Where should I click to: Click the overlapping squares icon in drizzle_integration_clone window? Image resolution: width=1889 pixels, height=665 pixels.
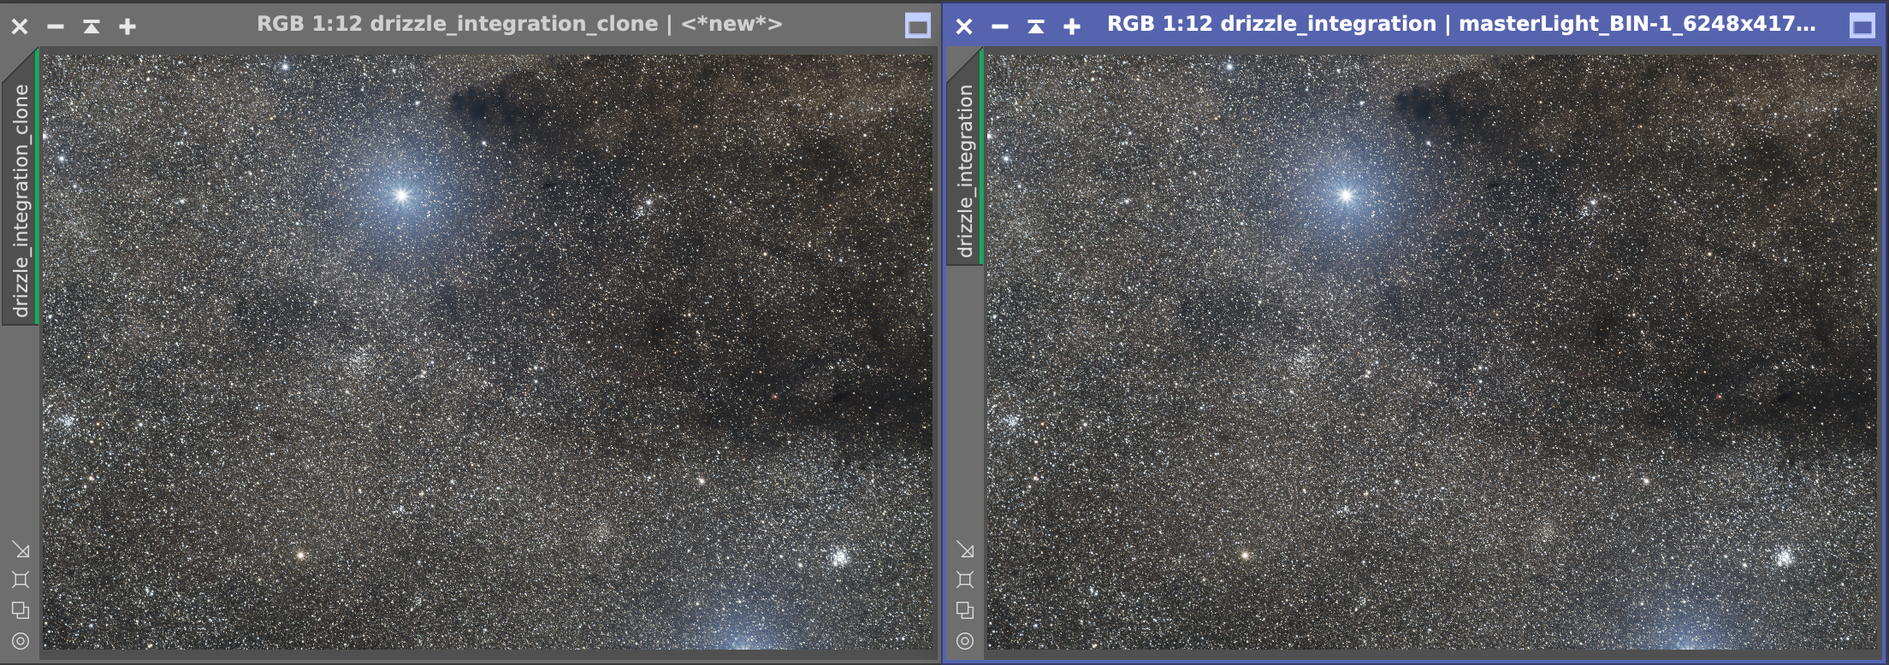21,610
